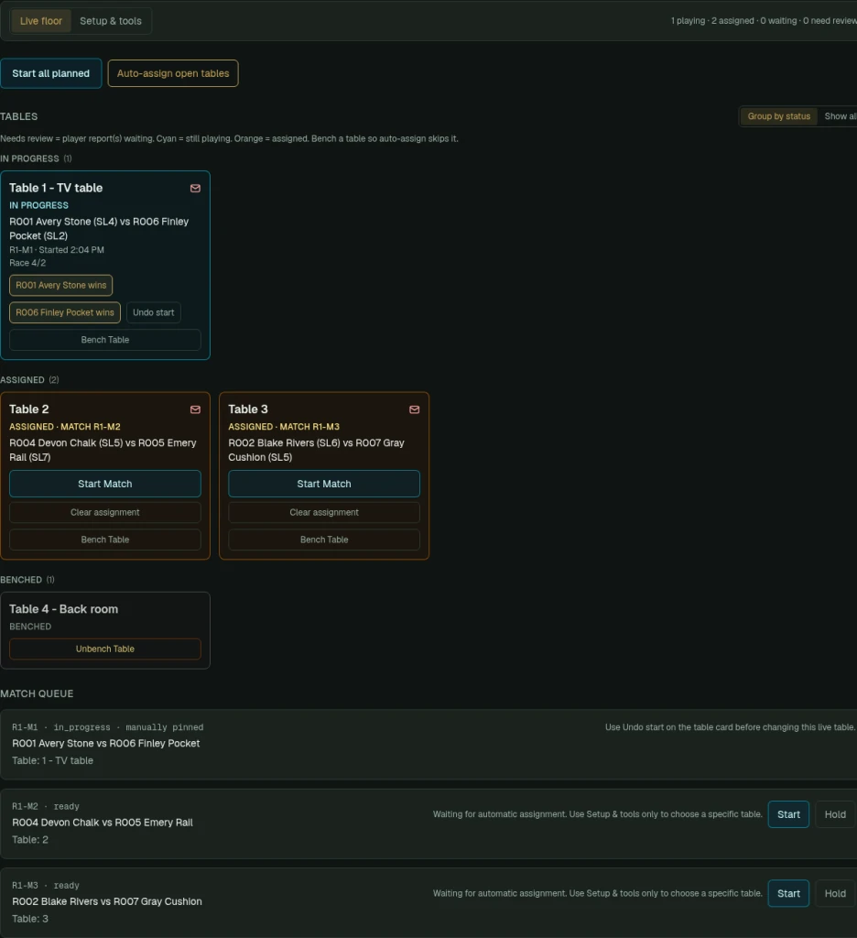This screenshot has width=857, height=938.
Task: Click the ASSIGNED · MATCH R1-M2 label
Action: 65,427
